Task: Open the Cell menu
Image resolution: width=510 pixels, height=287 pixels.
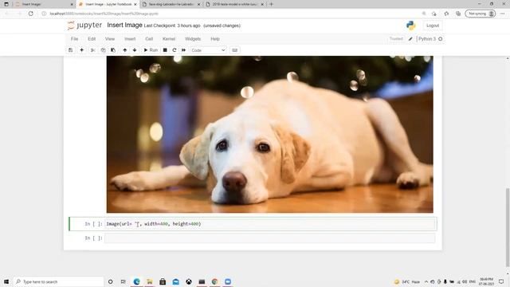Action: click(x=149, y=39)
